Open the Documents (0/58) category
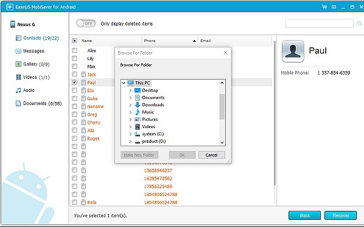Viewport: 364px width, 227px height. click(38, 103)
